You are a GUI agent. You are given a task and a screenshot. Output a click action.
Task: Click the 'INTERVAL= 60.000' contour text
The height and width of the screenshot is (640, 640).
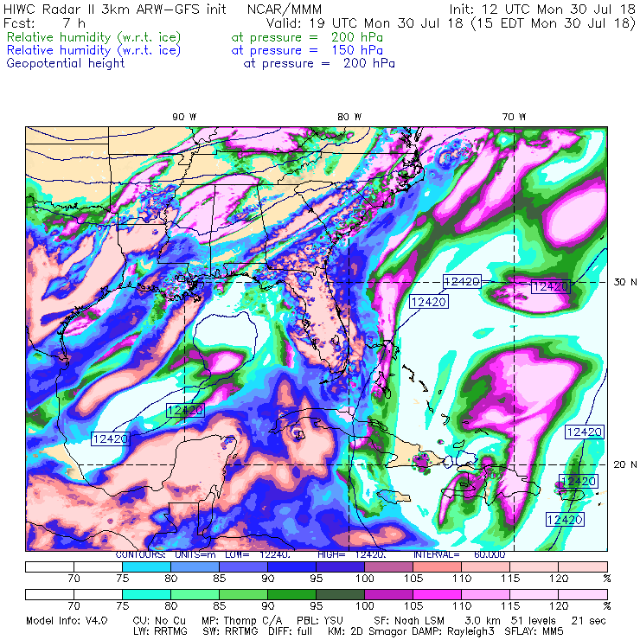point(459,555)
